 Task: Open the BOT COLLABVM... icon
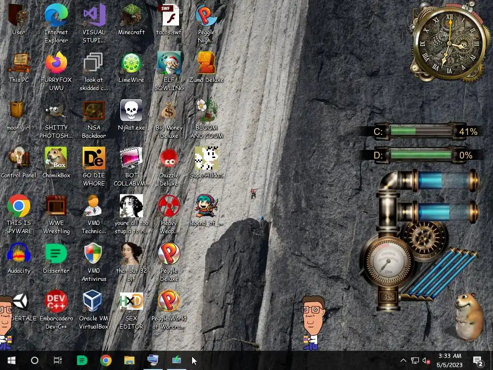[x=131, y=167]
